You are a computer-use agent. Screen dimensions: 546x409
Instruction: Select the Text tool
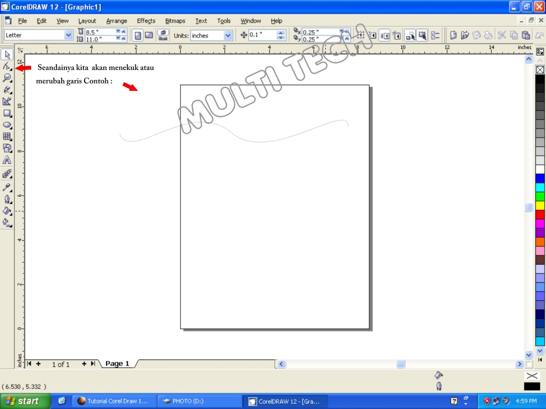[x=7, y=160]
